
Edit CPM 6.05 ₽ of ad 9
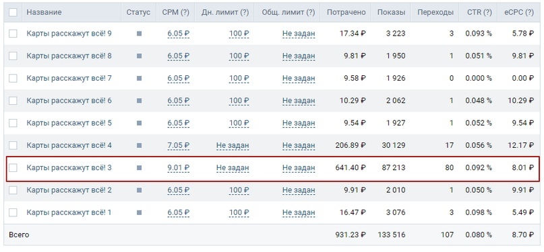pyautogui.click(x=179, y=34)
